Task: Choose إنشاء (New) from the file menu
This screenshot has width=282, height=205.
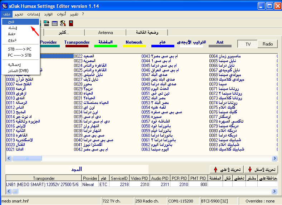Action: (x=20, y=28)
